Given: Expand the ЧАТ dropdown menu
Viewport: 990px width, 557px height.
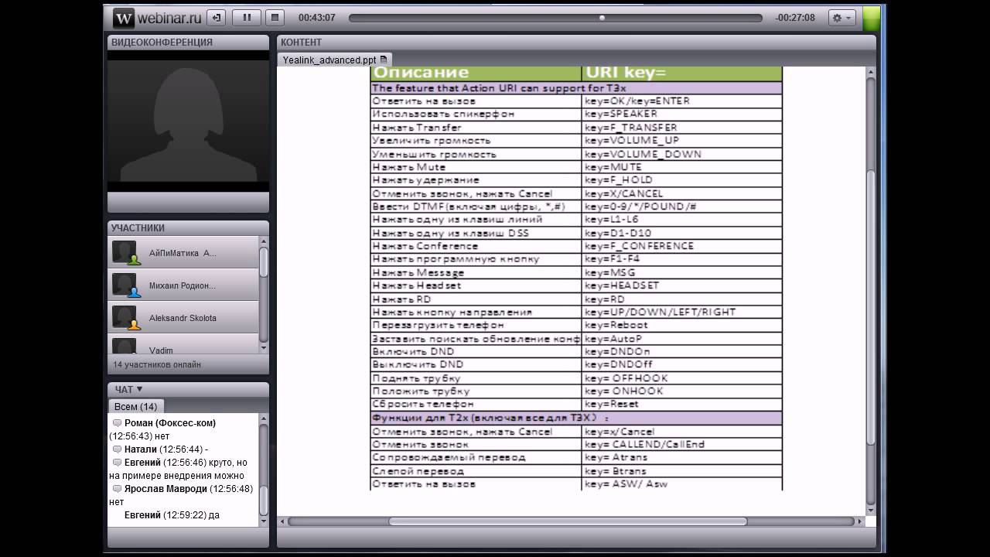Looking at the screenshot, I should tap(128, 389).
